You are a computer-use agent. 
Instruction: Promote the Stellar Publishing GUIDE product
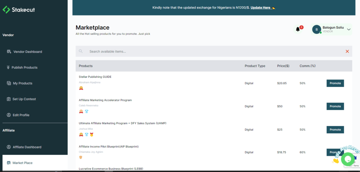(335, 83)
